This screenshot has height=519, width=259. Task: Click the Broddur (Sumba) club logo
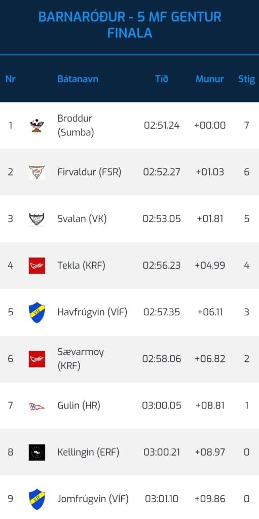37,126
